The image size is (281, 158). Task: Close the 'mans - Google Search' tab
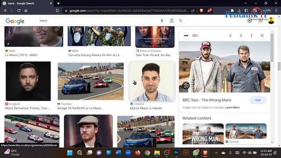coord(51,3)
